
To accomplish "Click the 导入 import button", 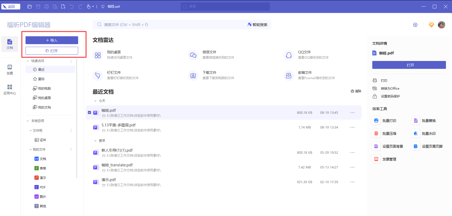I will tap(52, 40).
